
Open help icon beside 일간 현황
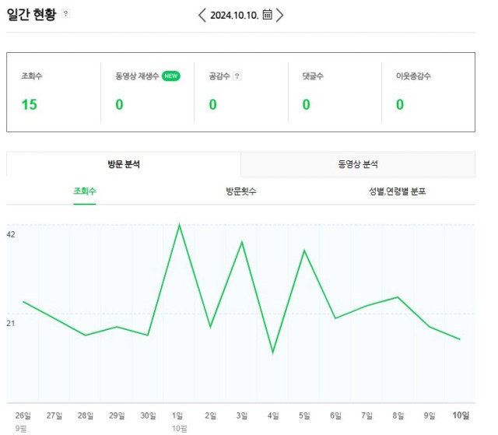click(x=65, y=14)
